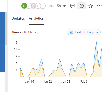Viewport: 105px width, 92px height.
Task: Select the Analytics tab
Action: pyautogui.click(x=36, y=18)
